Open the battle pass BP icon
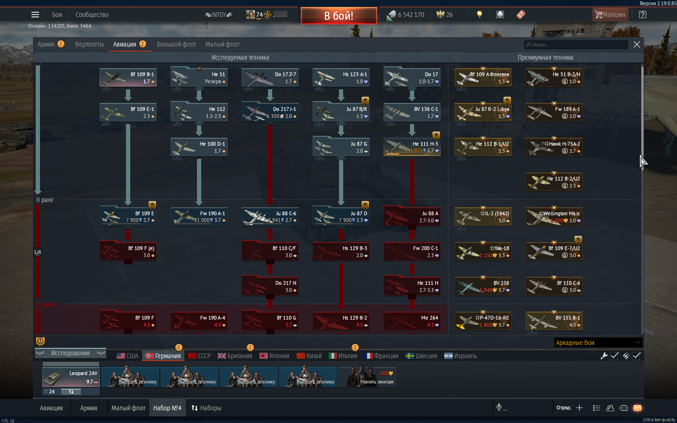This screenshot has height=423, width=677. [520, 15]
